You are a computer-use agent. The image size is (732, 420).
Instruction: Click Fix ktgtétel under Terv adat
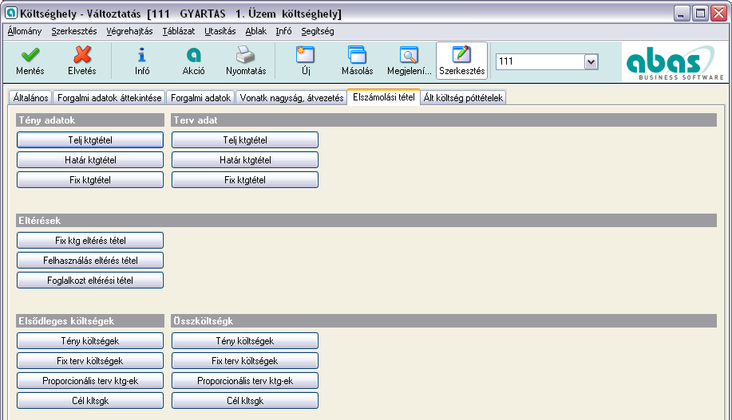tap(245, 180)
